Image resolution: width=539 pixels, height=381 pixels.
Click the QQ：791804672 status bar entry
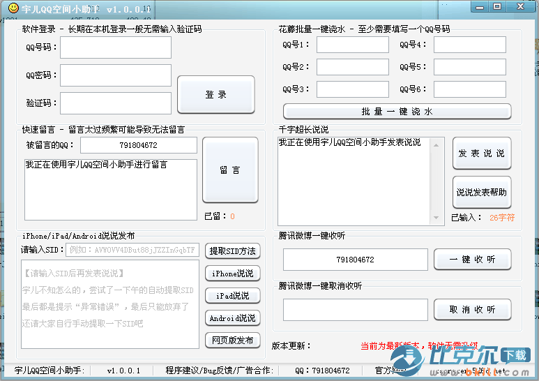coord(322,371)
